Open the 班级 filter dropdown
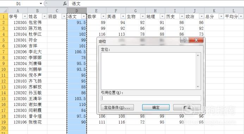This screenshot has width=244, height=134. (x=64, y=16)
